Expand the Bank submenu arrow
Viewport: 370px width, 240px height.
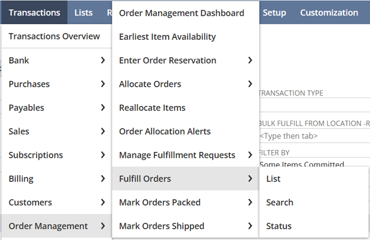(103, 60)
